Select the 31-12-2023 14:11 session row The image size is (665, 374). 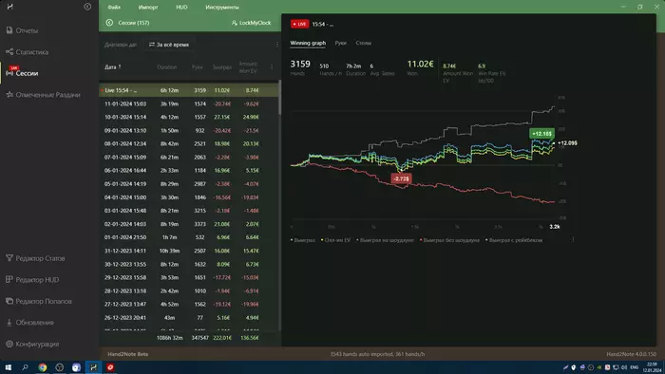pyautogui.click(x=189, y=251)
